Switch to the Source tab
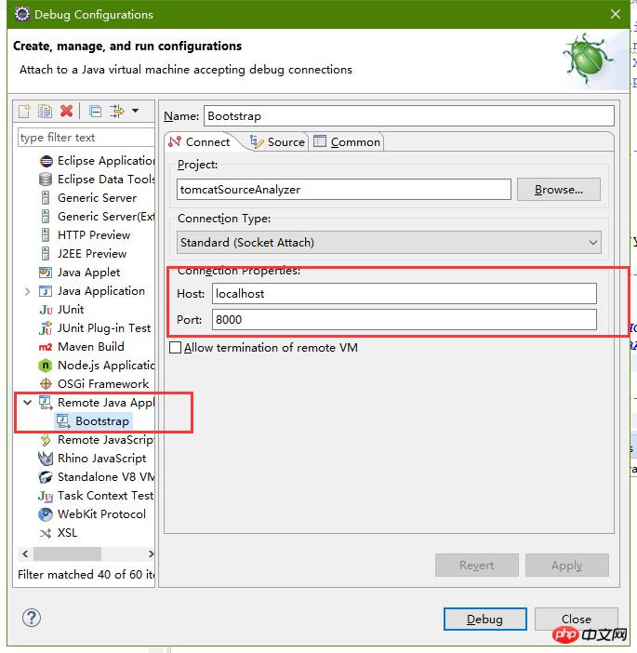 pos(278,142)
